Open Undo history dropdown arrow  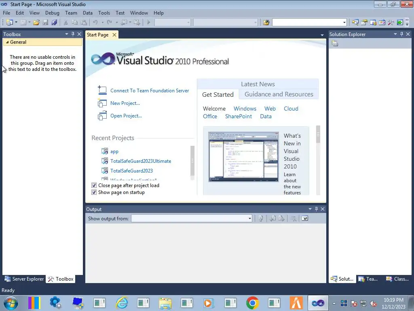[102, 23]
